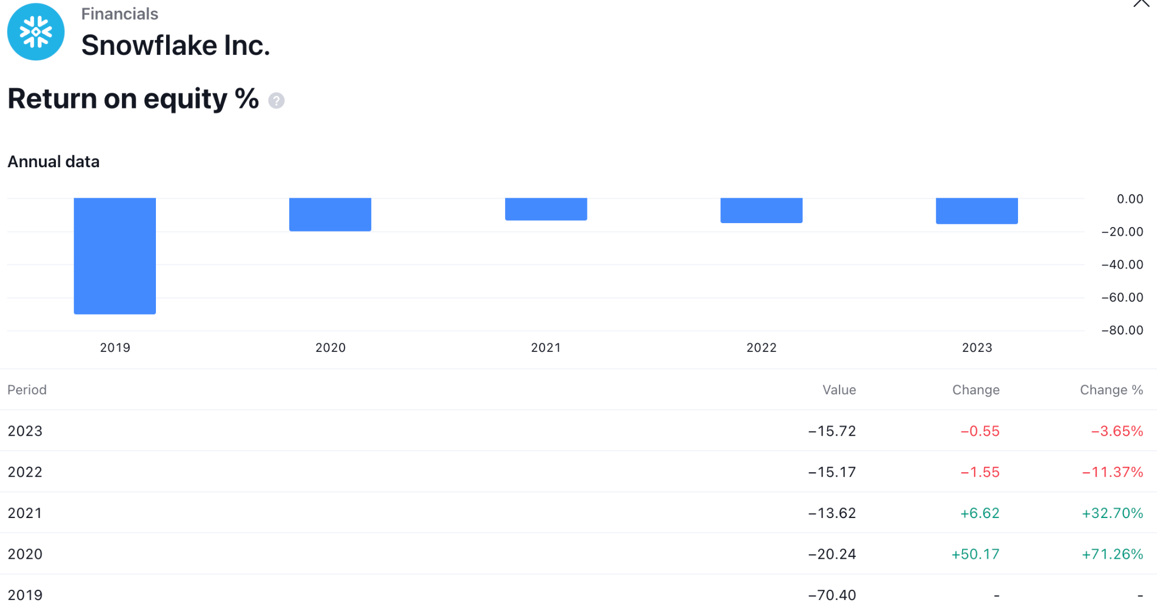
Task: Click the +32.70% change percent cell
Action: click(1112, 513)
